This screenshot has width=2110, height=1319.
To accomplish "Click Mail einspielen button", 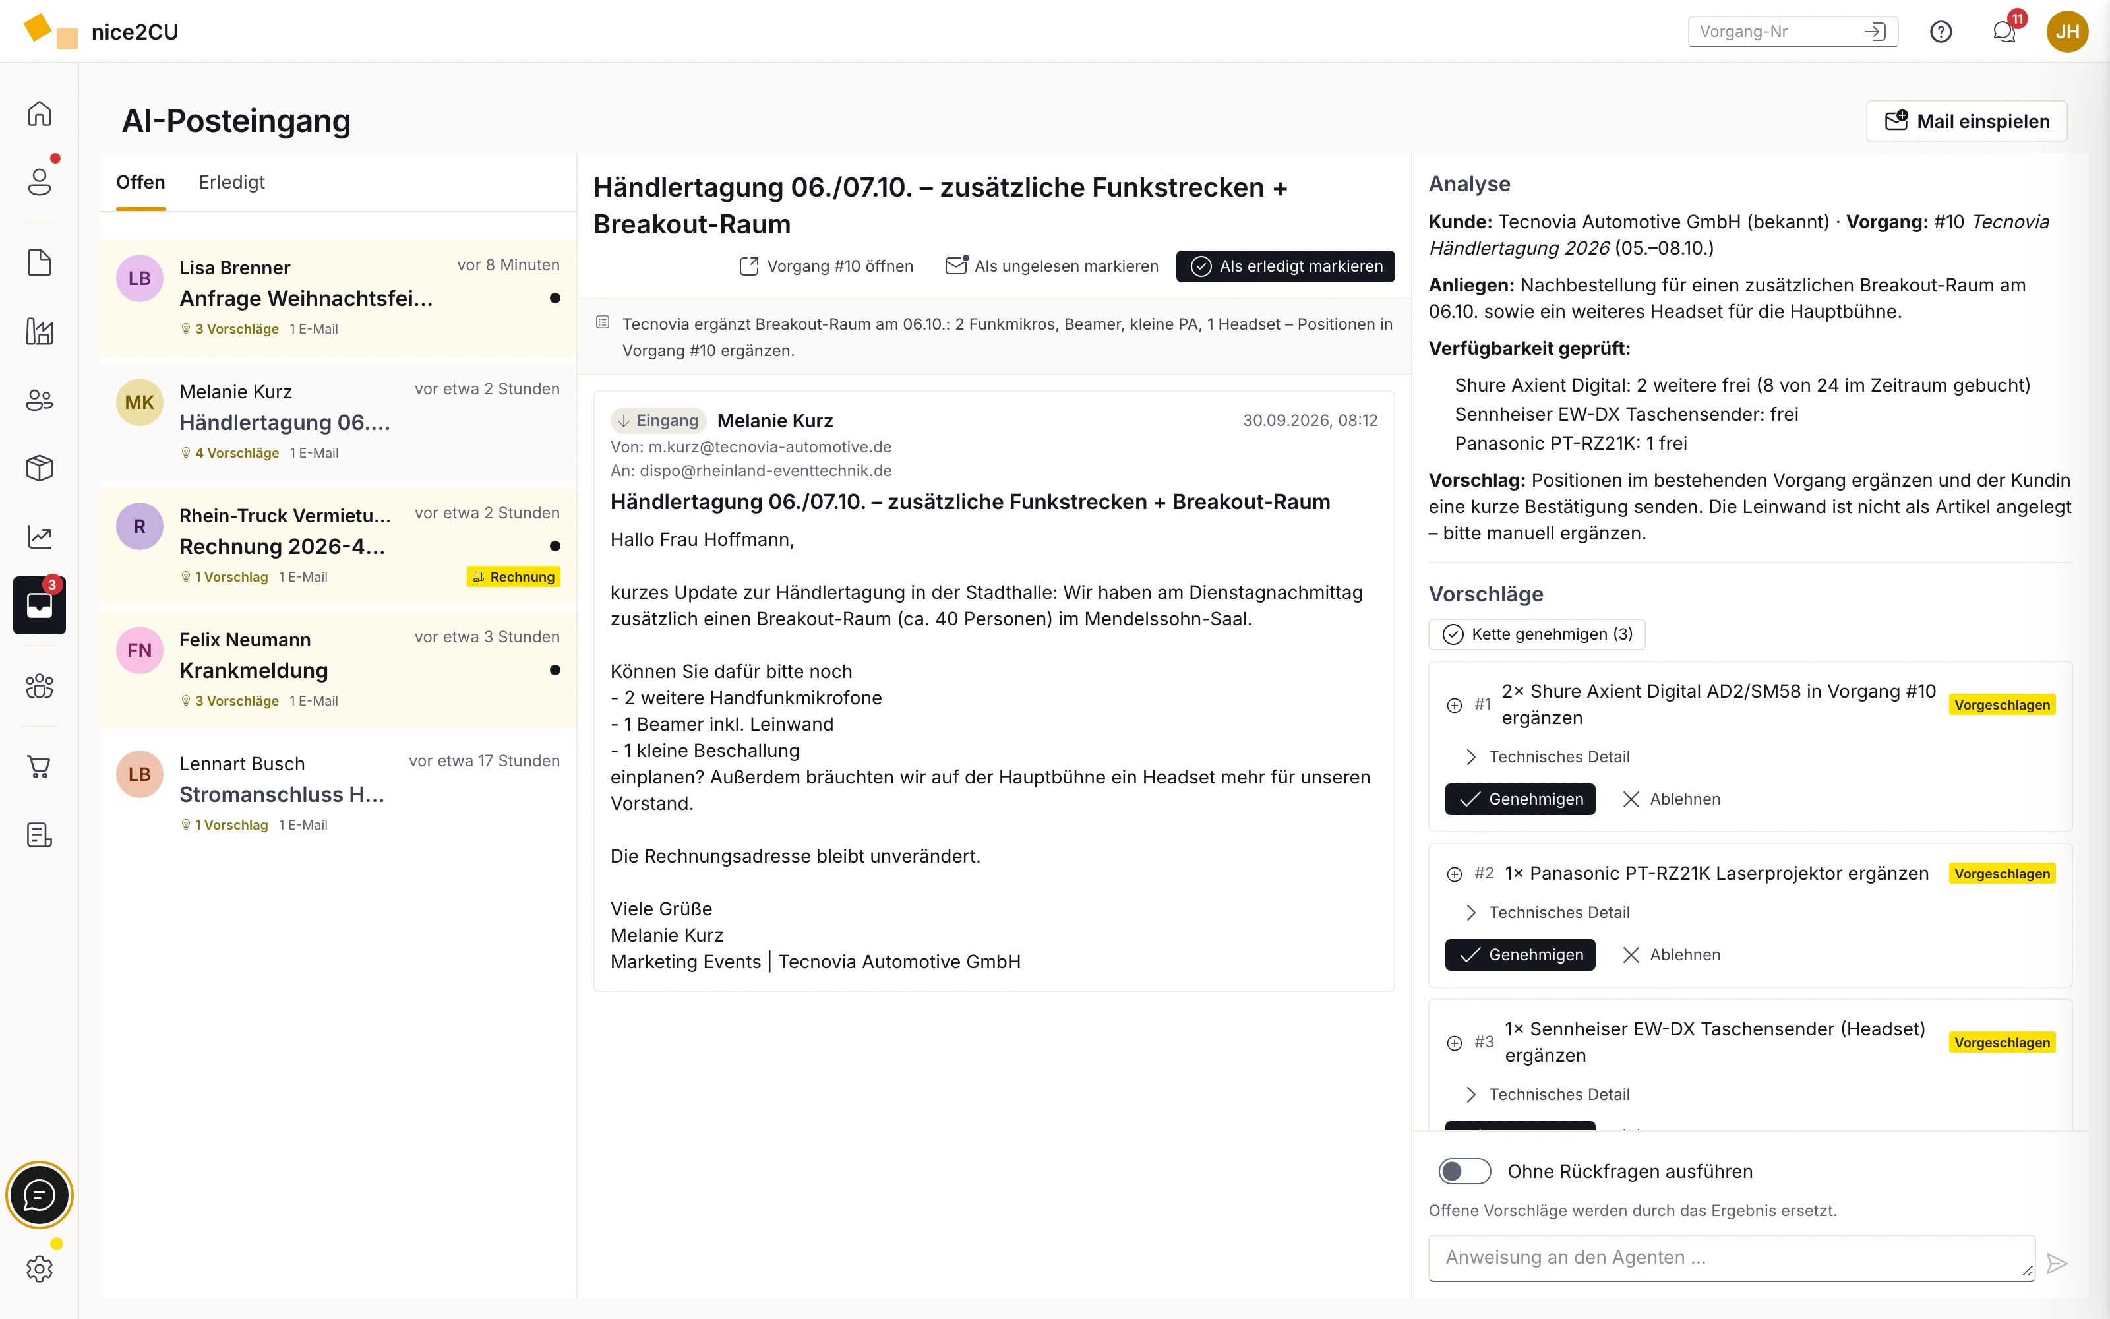I will pyautogui.click(x=1966, y=121).
